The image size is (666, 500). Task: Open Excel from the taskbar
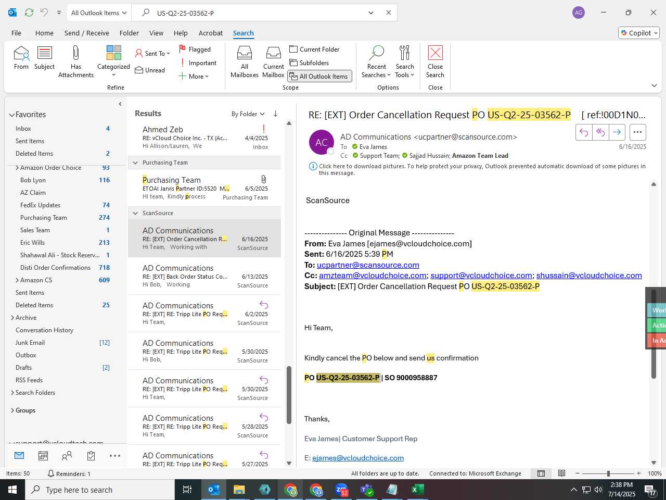417,490
